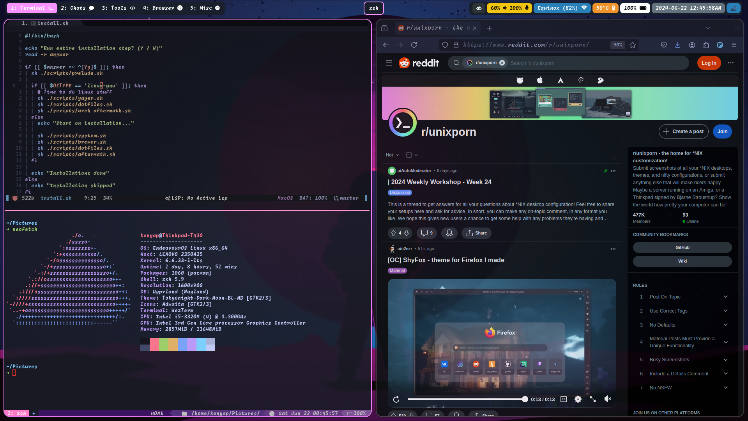The image size is (748, 421).
Task: Reload the reddit page
Action: (x=414, y=45)
